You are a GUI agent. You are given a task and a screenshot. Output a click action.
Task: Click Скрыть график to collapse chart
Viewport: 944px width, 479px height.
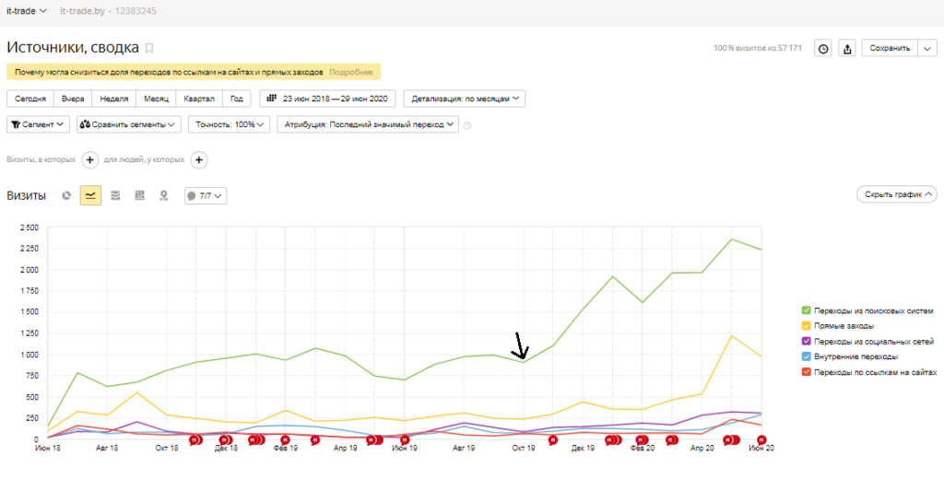pyautogui.click(x=896, y=194)
